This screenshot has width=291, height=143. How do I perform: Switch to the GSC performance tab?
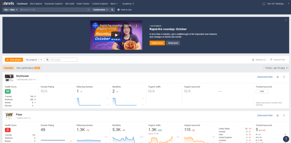(x=28, y=68)
